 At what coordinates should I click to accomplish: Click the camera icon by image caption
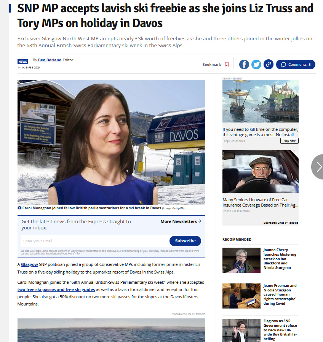pyautogui.click(x=19, y=208)
